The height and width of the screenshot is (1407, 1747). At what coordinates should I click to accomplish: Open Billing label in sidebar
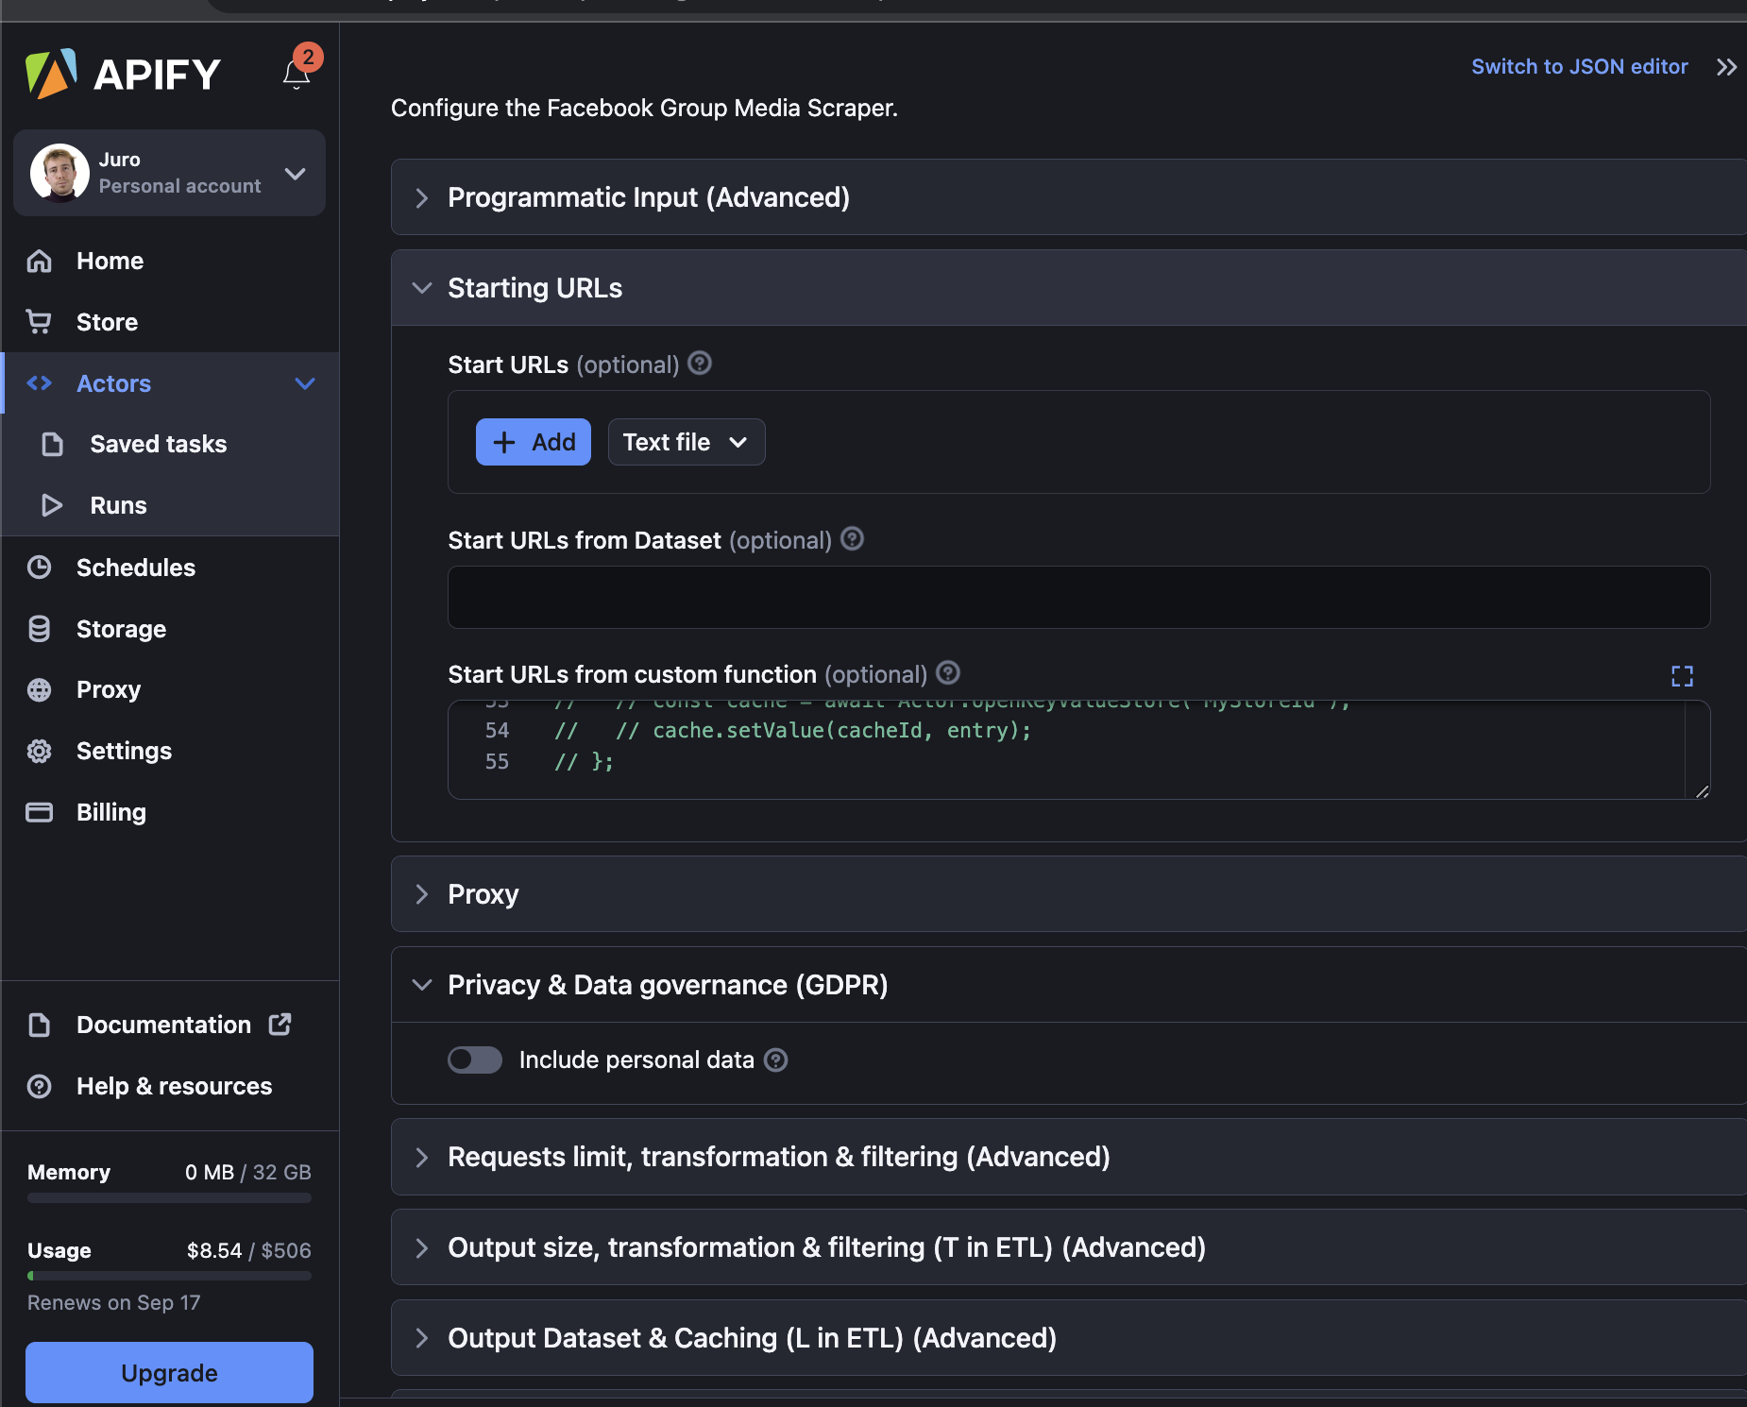click(x=111, y=812)
